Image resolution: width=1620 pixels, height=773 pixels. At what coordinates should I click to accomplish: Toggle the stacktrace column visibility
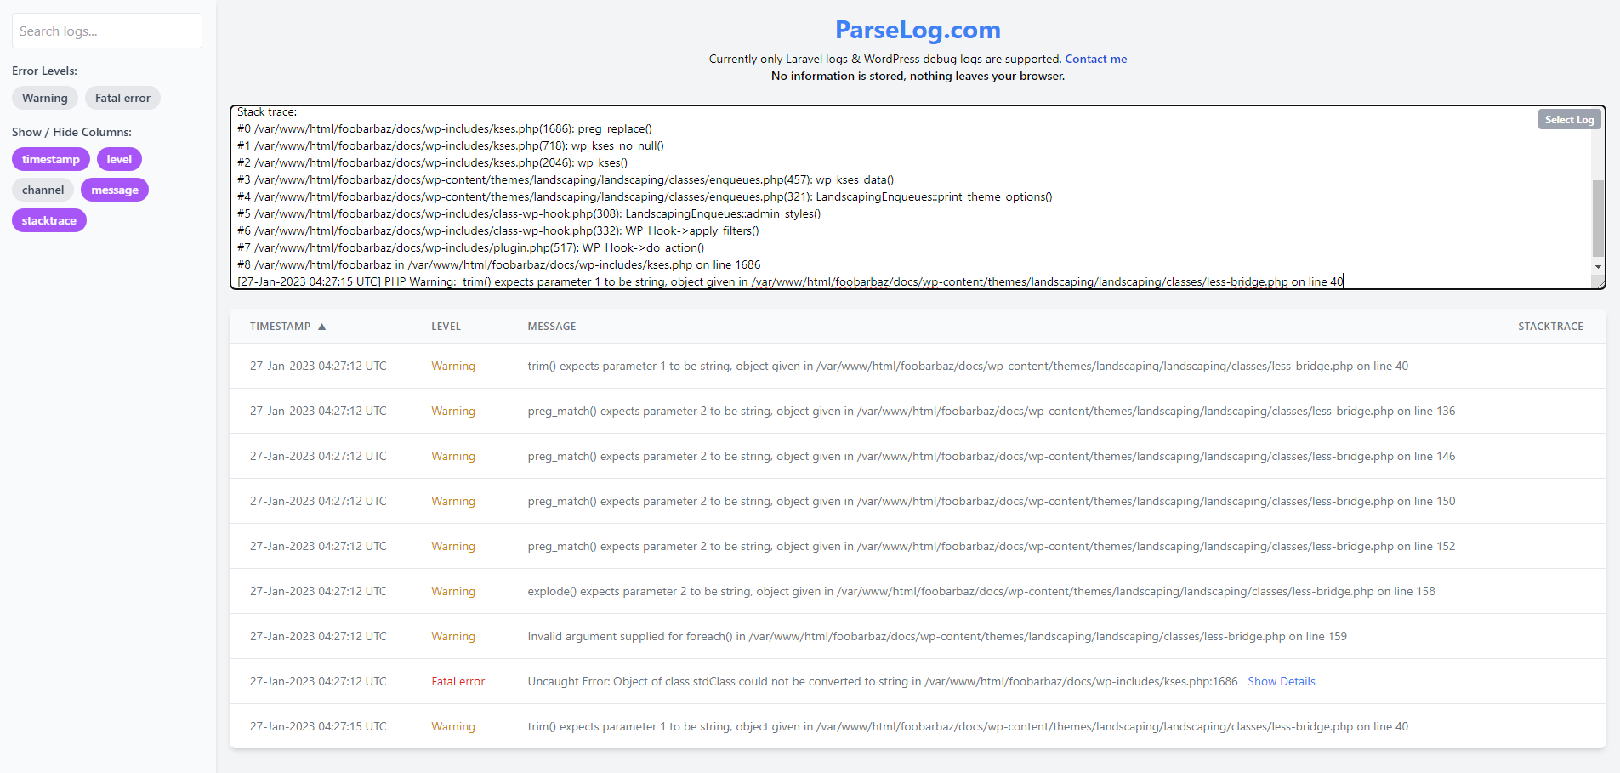point(49,220)
